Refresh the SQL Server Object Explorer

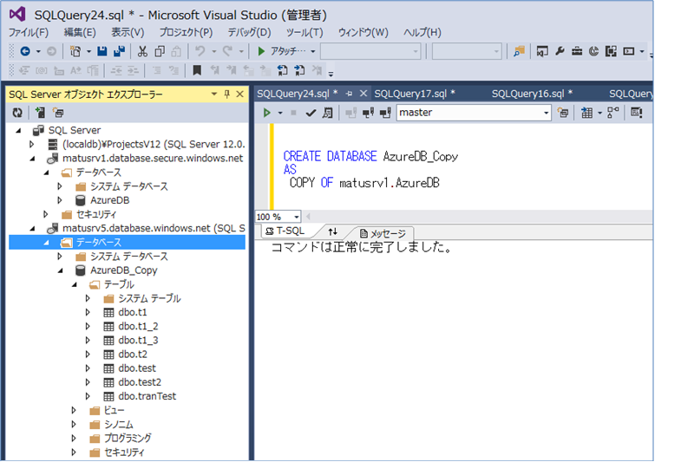(17, 113)
